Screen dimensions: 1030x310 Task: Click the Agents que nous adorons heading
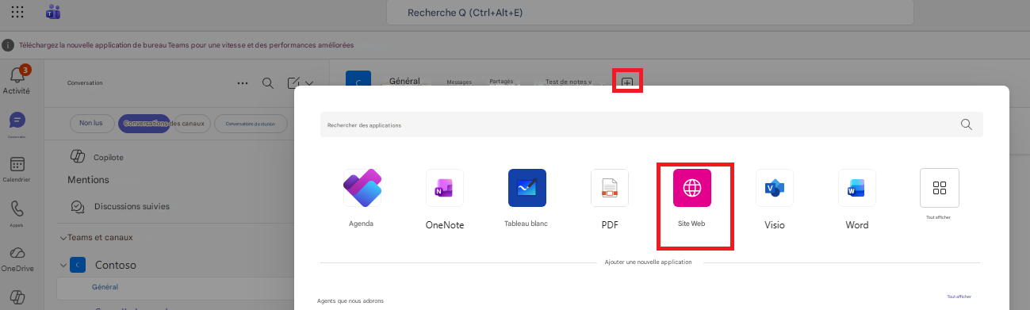[350, 301]
